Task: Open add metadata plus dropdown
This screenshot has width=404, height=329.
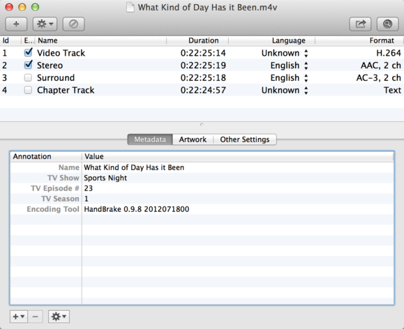Action: tap(19, 316)
